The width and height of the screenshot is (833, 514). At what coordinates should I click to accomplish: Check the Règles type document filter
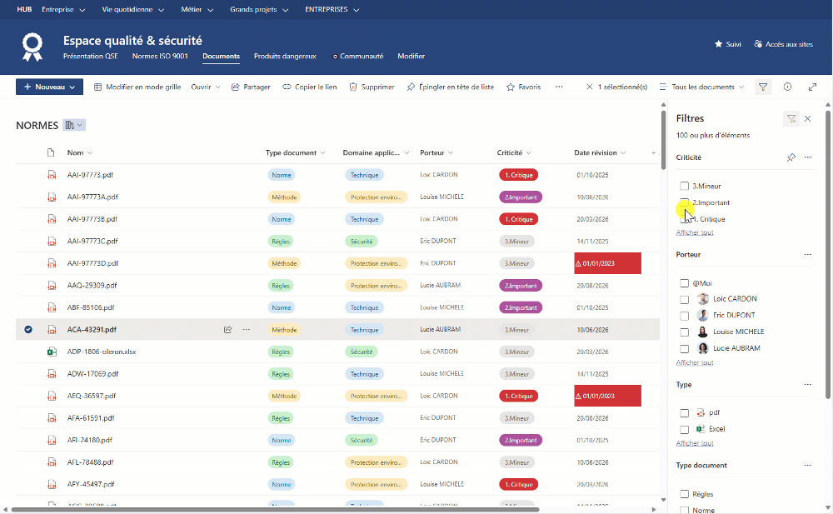684,494
